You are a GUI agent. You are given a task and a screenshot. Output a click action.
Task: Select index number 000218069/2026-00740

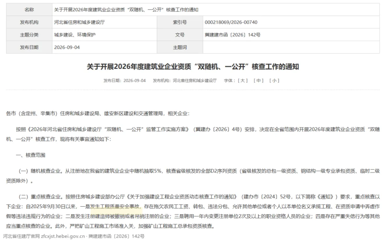(x=231, y=23)
